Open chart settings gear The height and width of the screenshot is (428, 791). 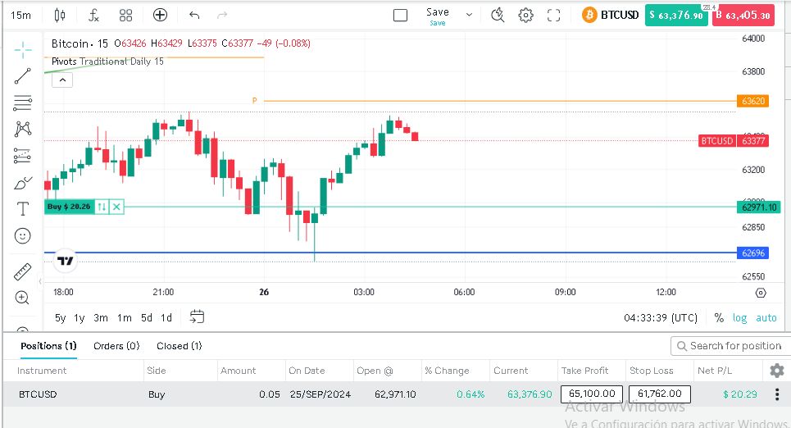[525, 15]
